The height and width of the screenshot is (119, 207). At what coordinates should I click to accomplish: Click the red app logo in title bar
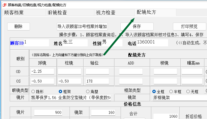4,5
